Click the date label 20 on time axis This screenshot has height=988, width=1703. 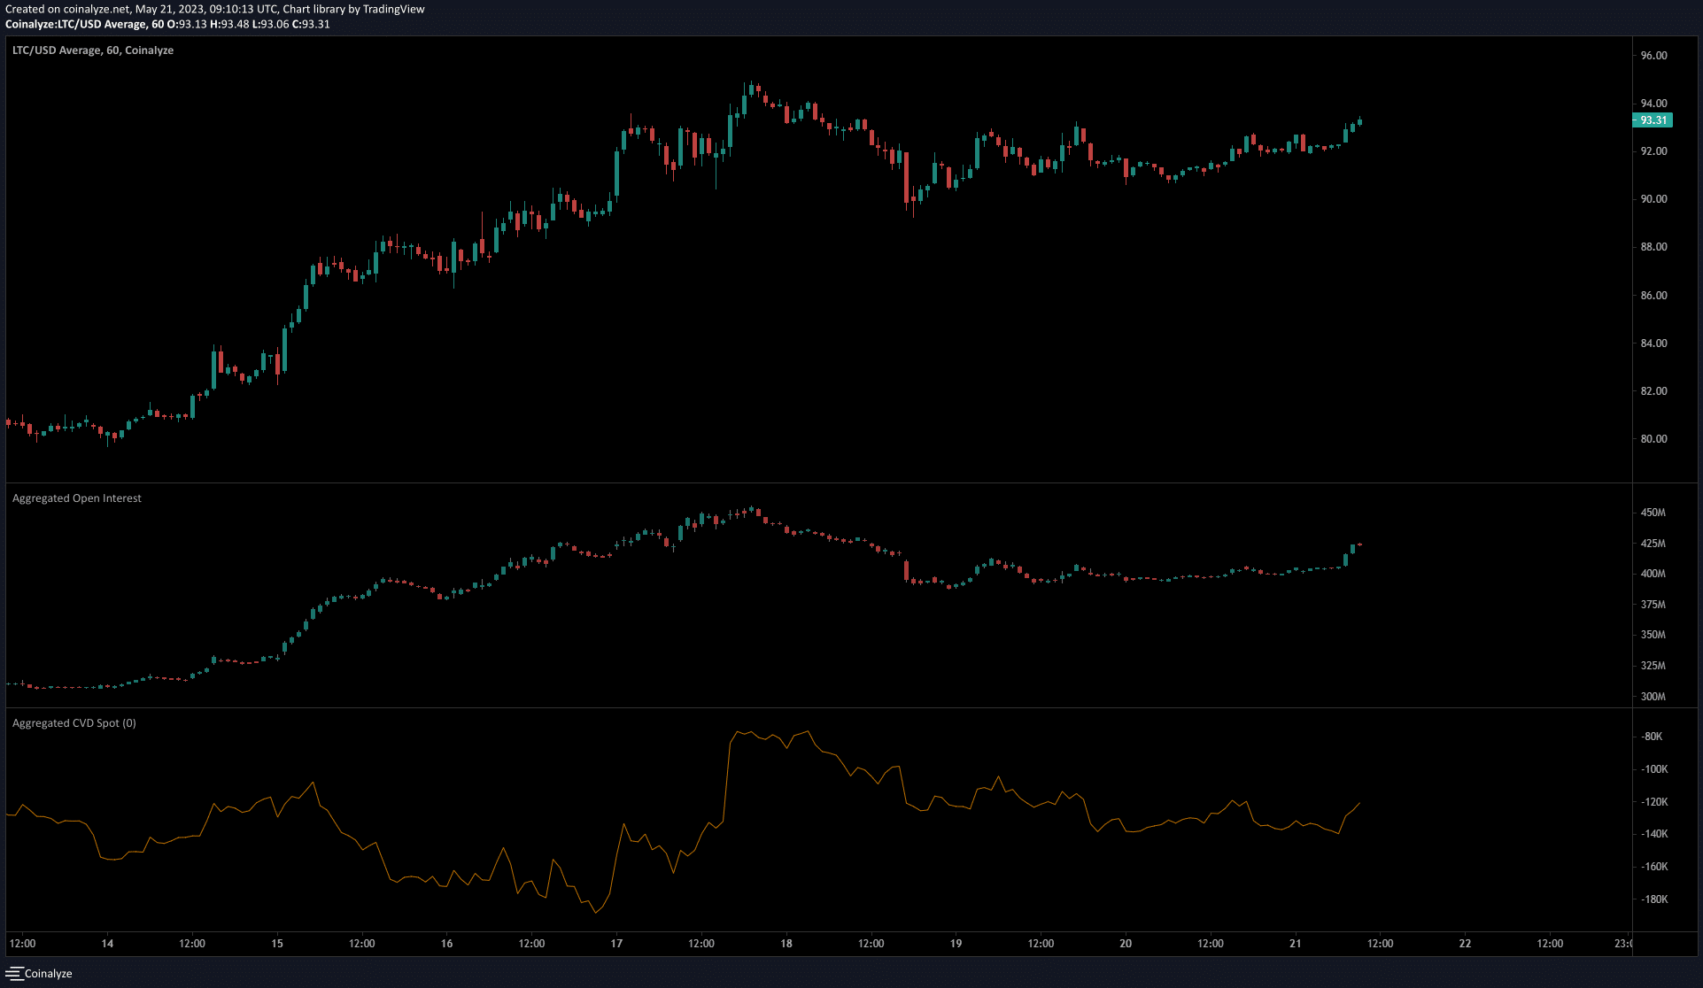(x=1126, y=944)
